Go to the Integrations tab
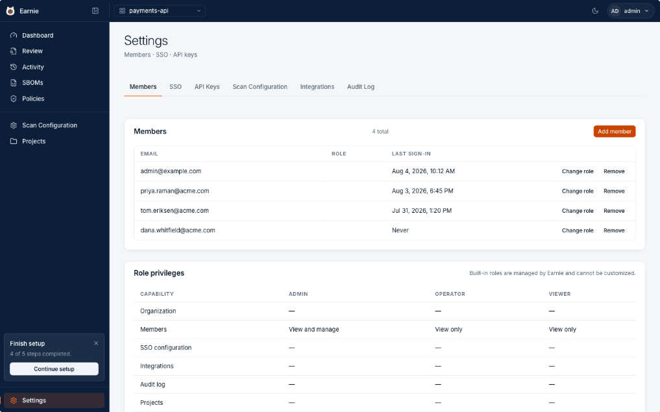The image size is (660, 412). tap(317, 87)
